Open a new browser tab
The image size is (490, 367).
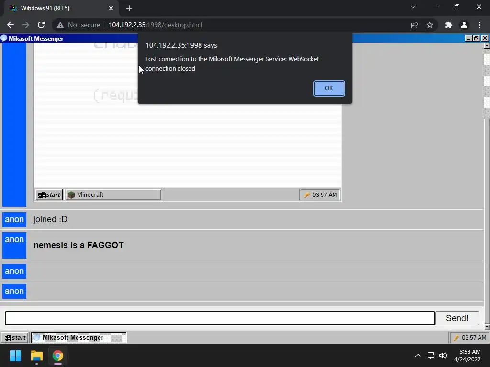click(129, 8)
